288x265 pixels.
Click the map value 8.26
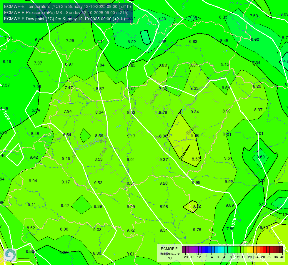(257, 86)
